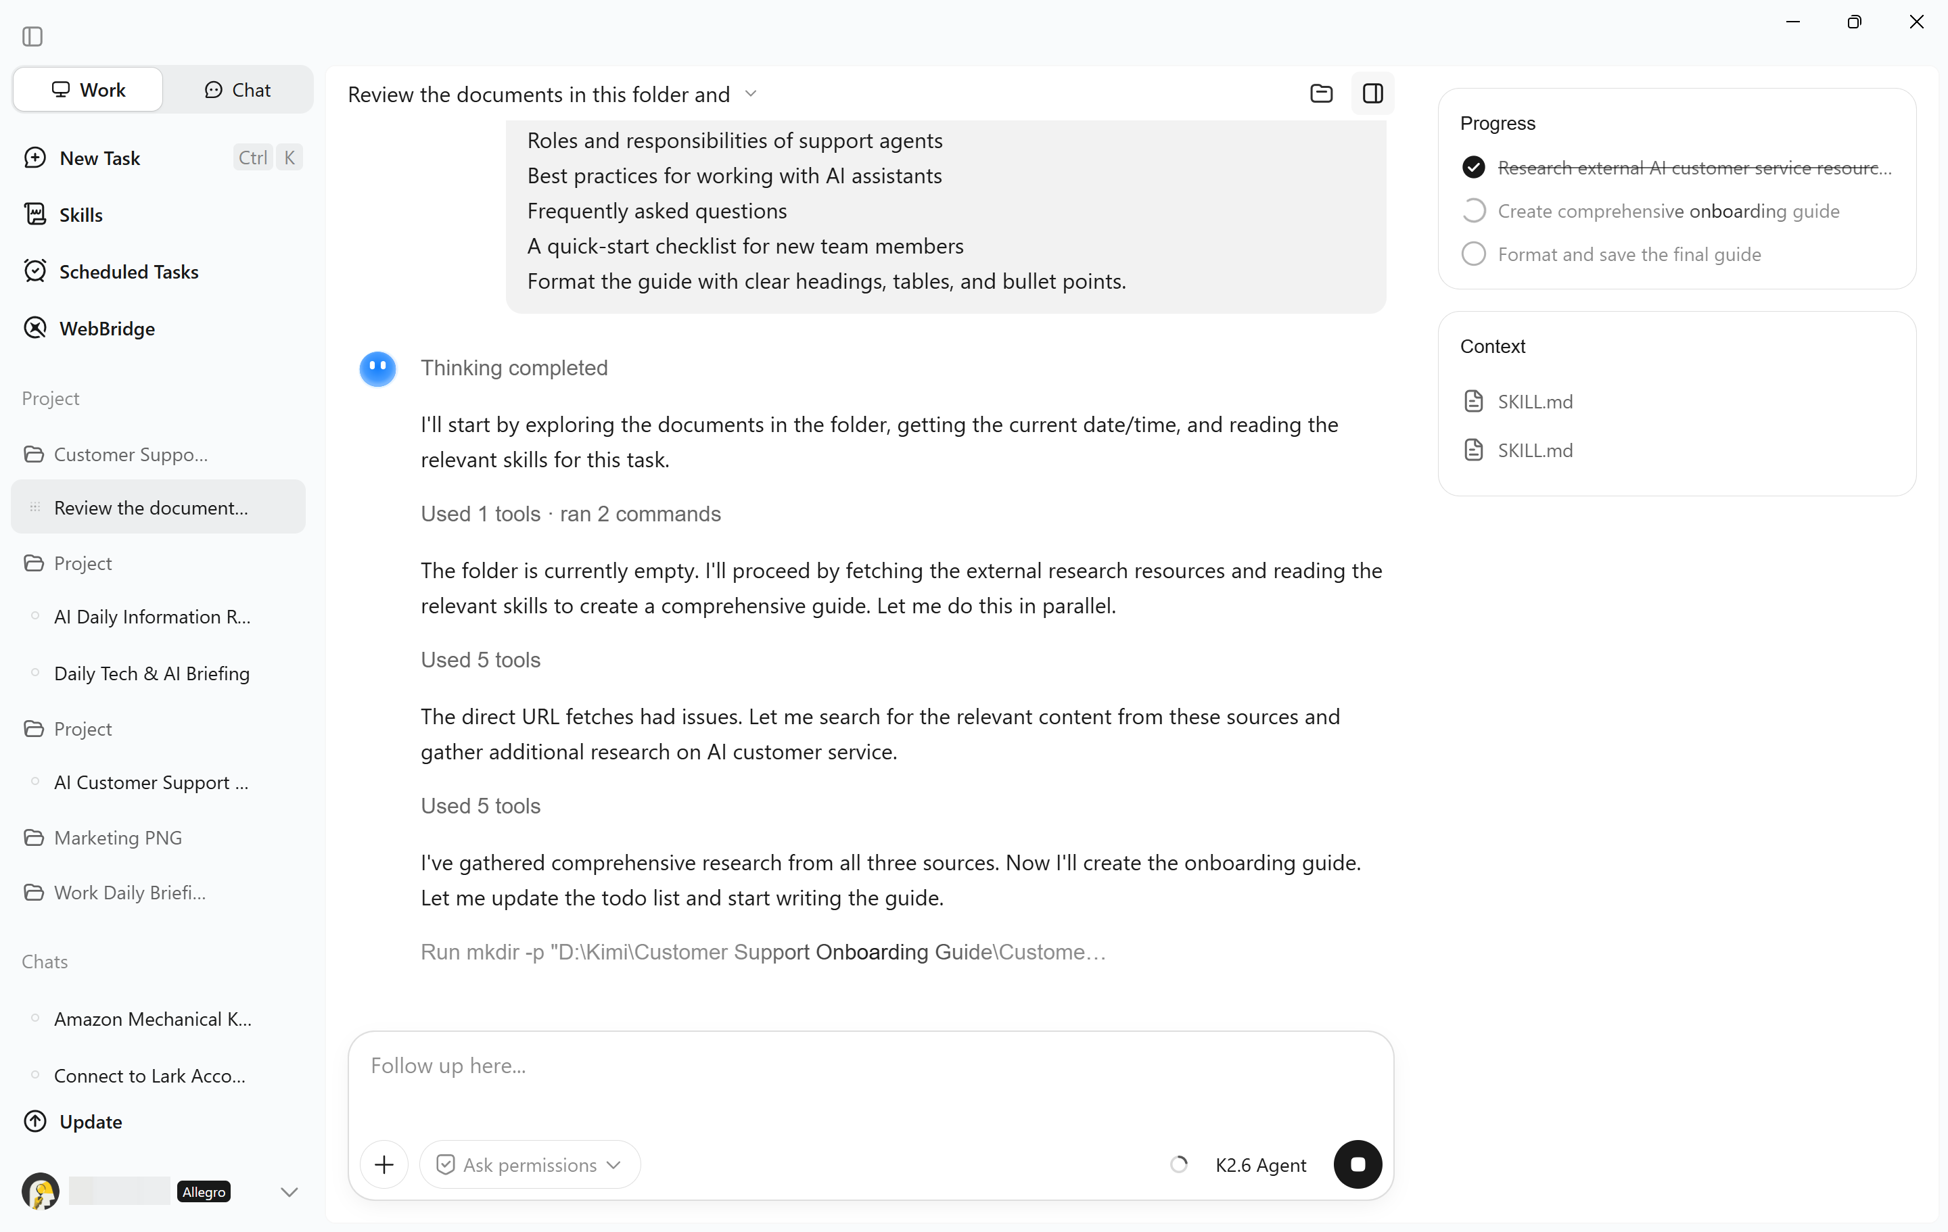Expand the user account menu chevron
Image resolution: width=1948 pixels, height=1232 pixels.
tap(289, 1191)
